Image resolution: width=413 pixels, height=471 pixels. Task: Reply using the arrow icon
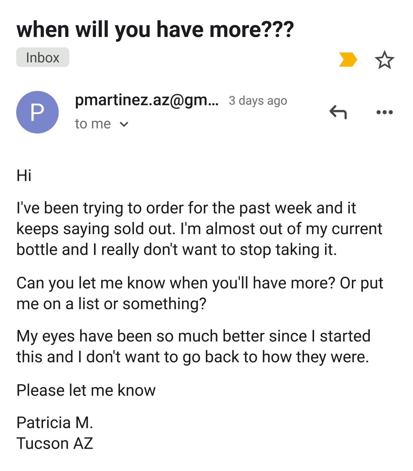(x=338, y=112)
